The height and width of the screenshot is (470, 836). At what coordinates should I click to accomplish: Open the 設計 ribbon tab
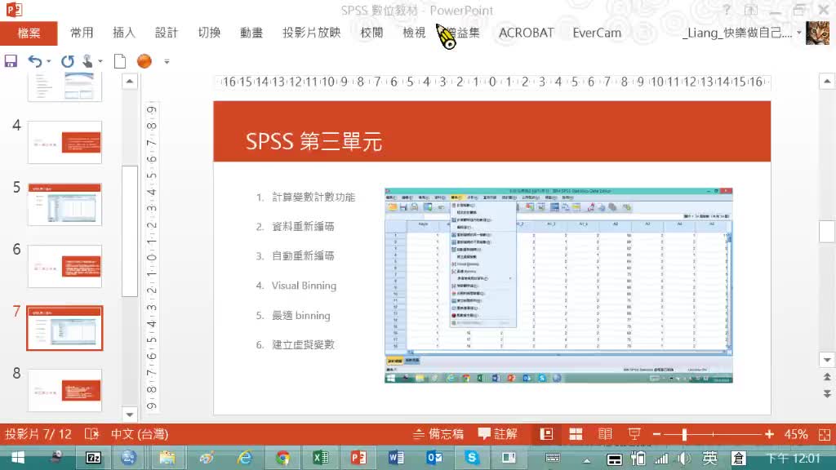[x=167, y=33]
